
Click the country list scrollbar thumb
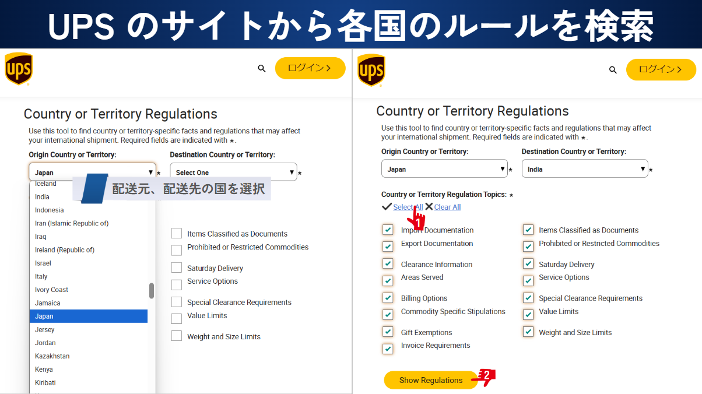pyautogui.click(x=152, y=290)
